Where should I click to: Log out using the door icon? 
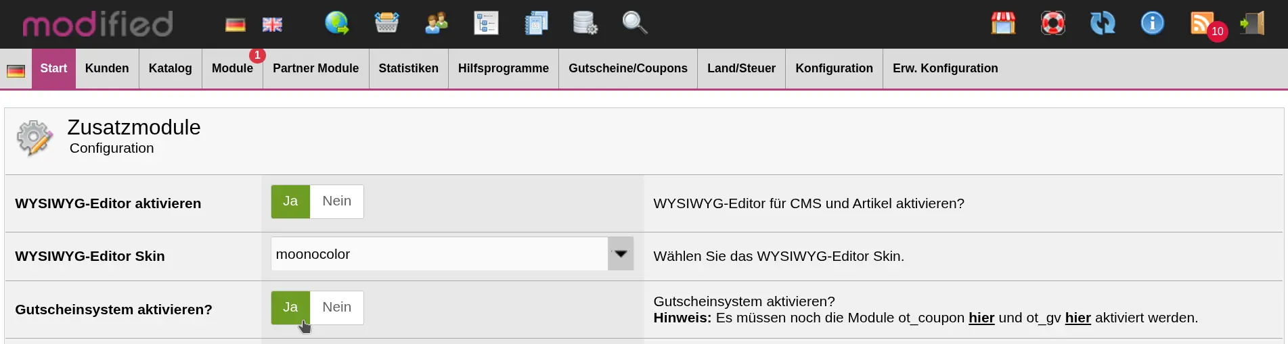point(1251,23)
